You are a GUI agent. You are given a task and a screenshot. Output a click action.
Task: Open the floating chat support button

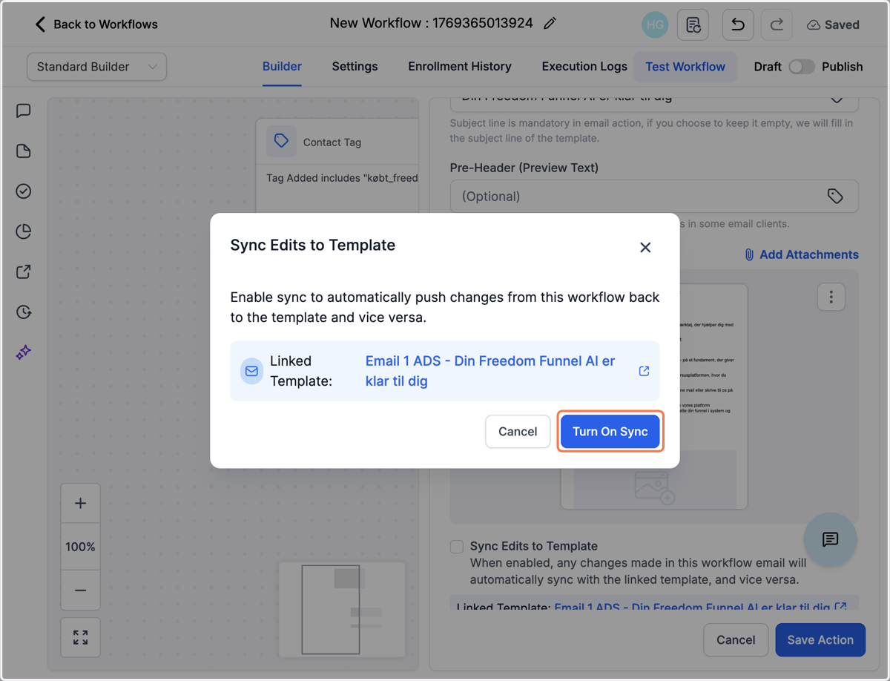pyautogui.click(x=830, y=540)
